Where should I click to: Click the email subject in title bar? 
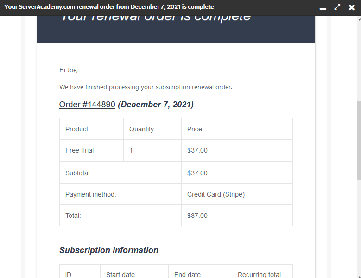(x=109, y=7)
